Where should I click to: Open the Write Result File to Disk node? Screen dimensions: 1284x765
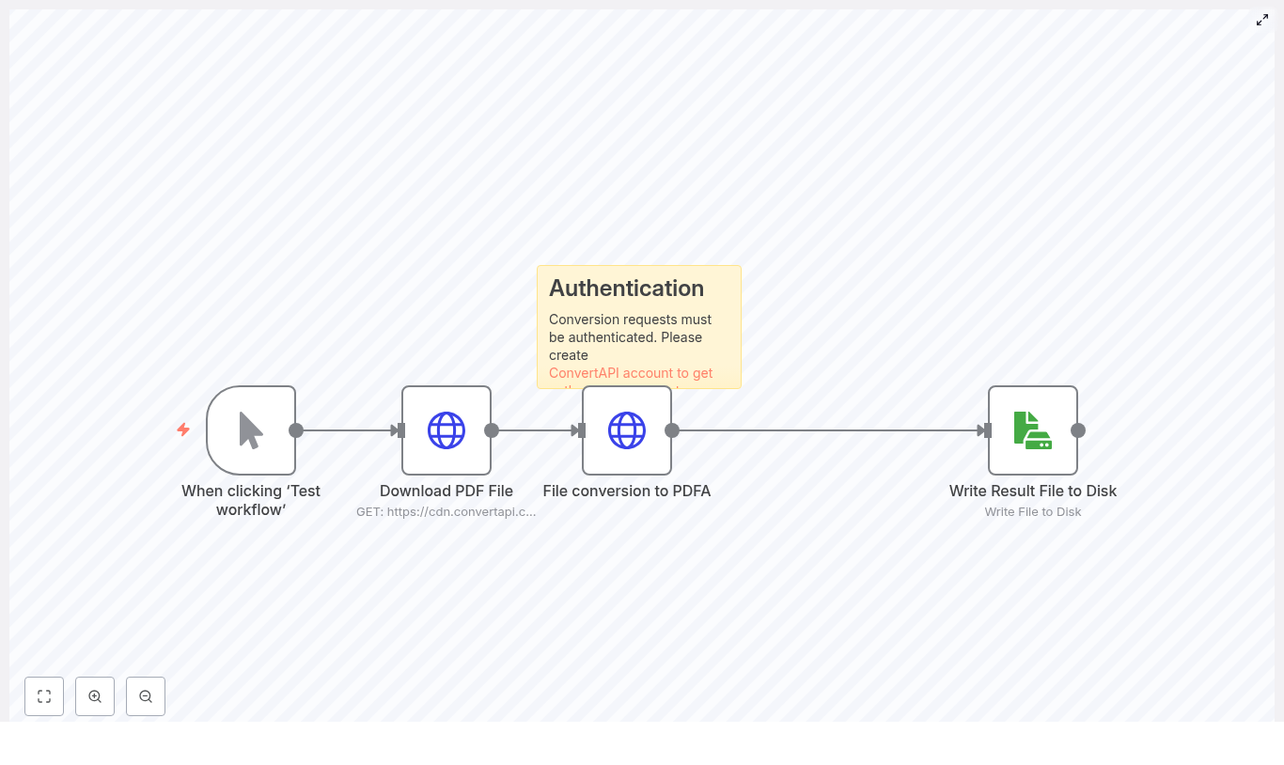1033,430
